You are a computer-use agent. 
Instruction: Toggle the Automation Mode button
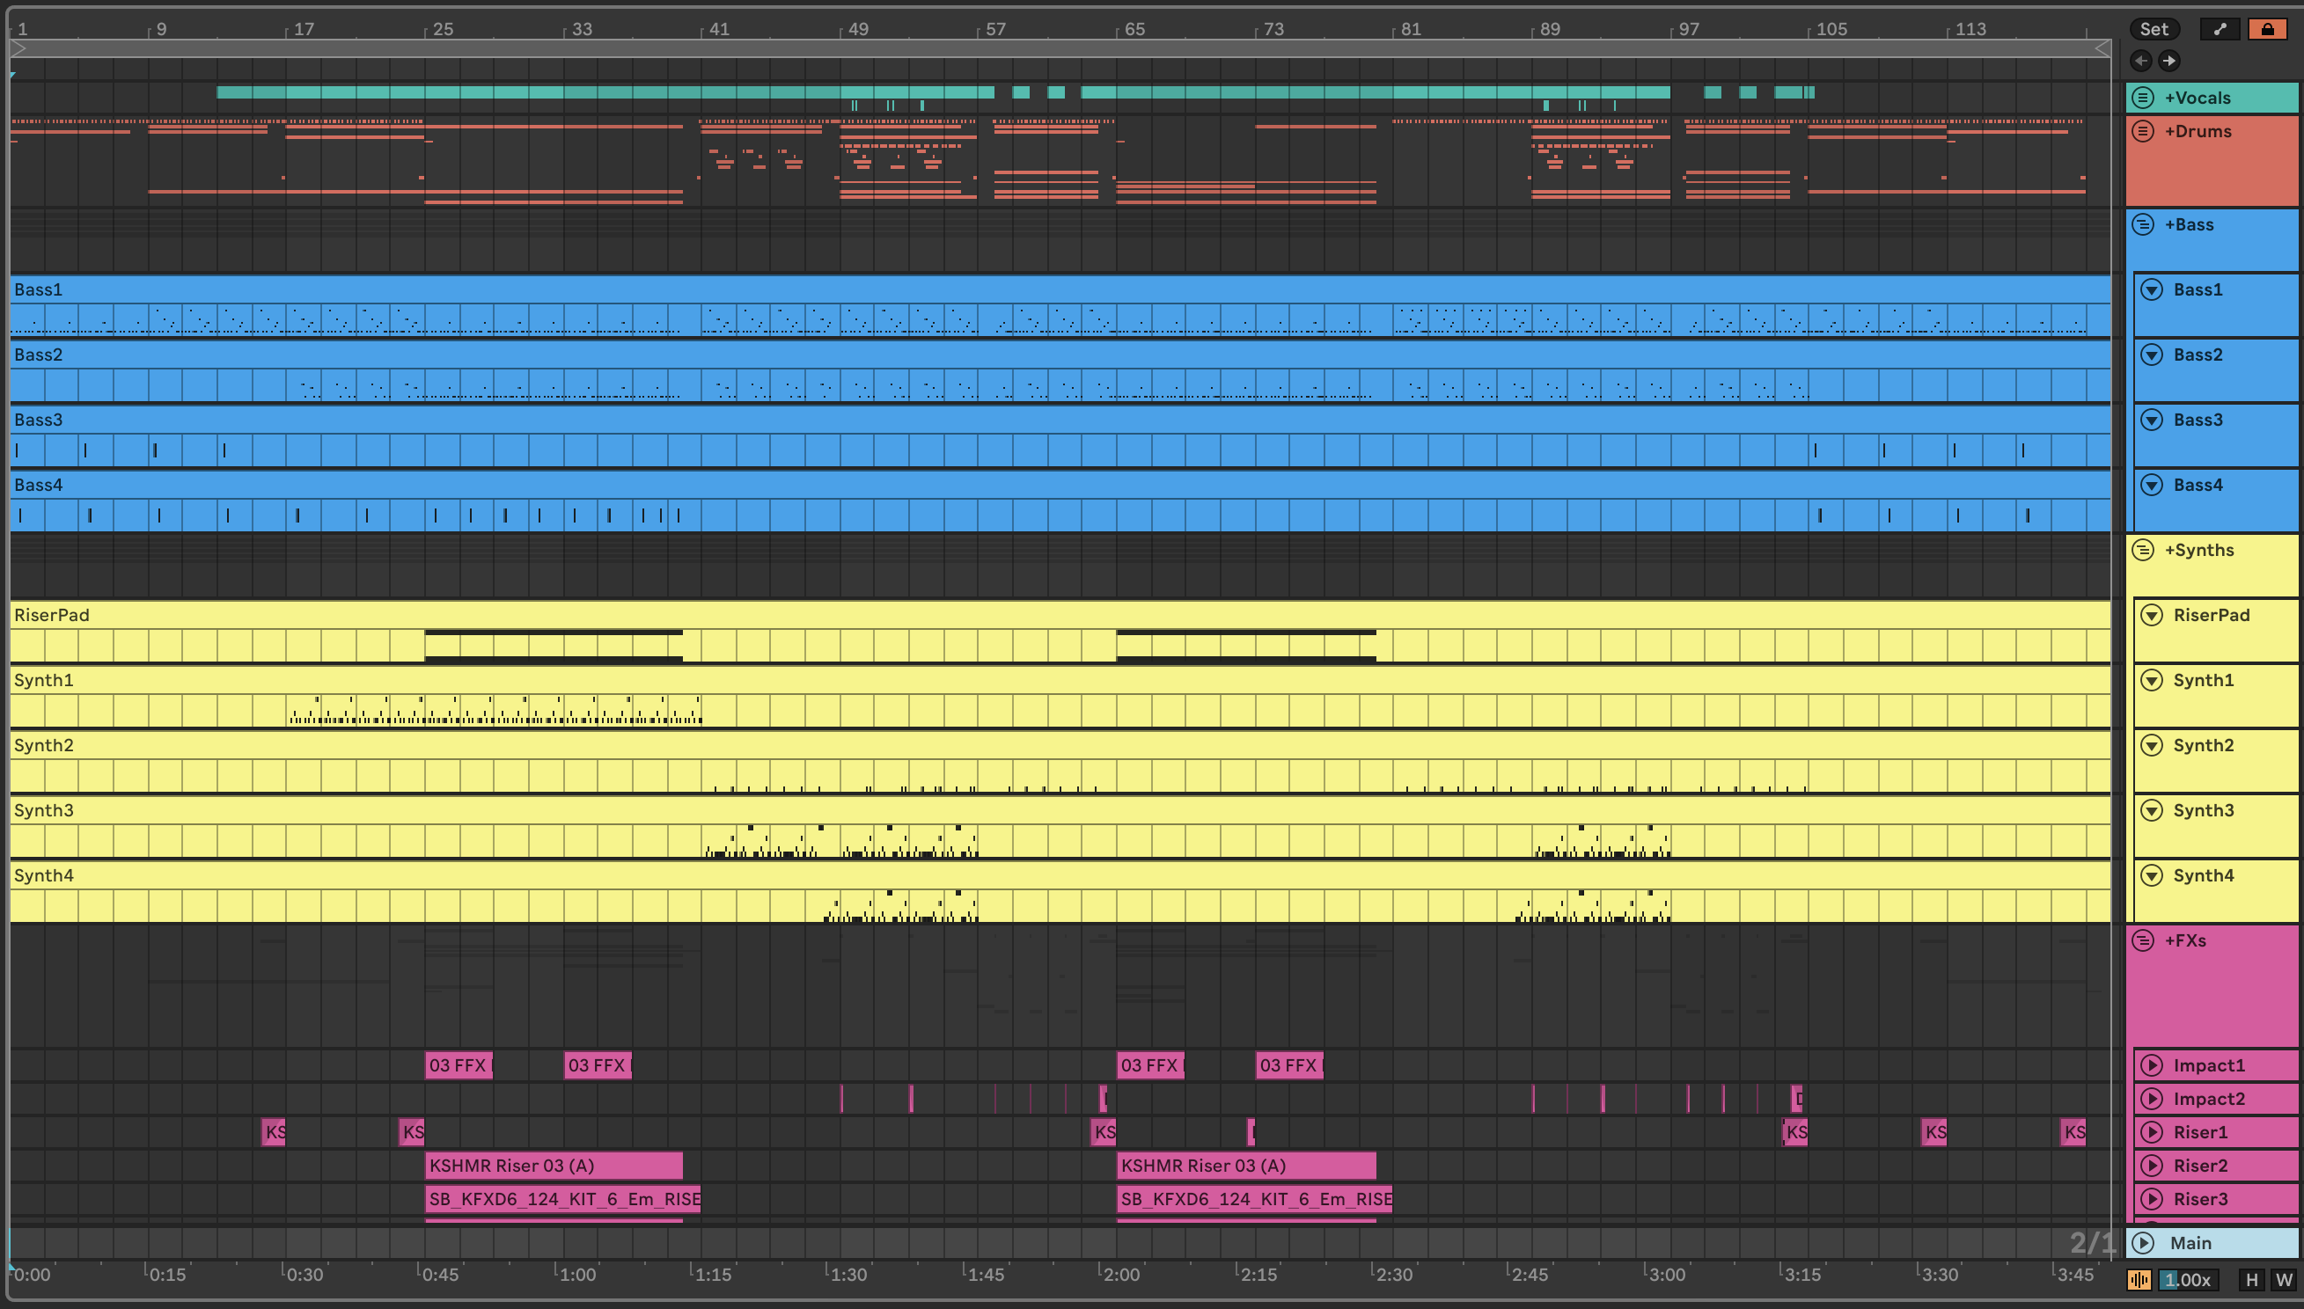coord(2220,29)
